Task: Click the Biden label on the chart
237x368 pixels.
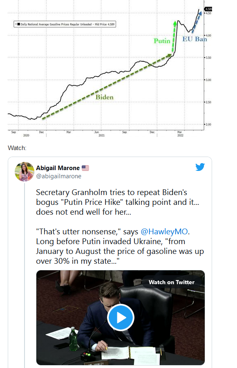Action: pos(105,97)
